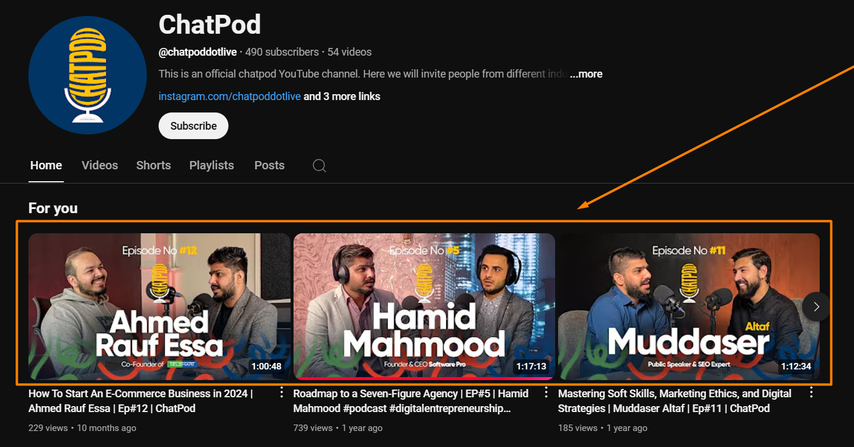Image resolution: width=854 pixels, height=447 pixels.
Task: Play the Hamid Mahmood Episode 5 thumbnail
Action: pos(424,306)
